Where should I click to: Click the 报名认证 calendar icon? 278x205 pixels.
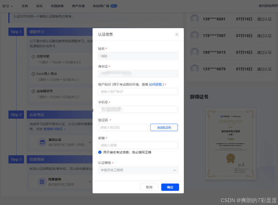coord(42,142)
